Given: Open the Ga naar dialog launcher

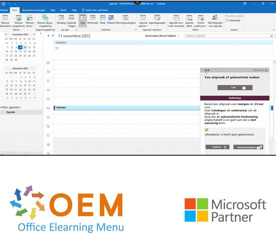Looking at the screenshot, I should point(76,30).
